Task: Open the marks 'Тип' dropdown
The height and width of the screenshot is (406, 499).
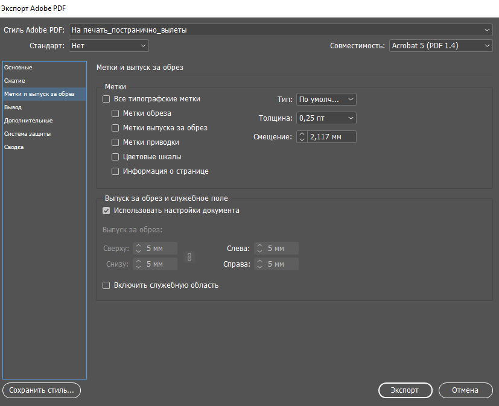Action: (326, 100)
